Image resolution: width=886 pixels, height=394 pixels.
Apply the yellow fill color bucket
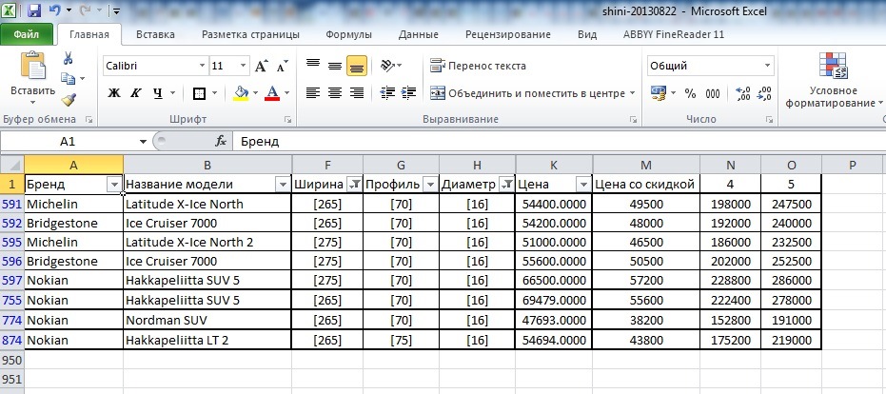pyautogui.click(x=242, y=93)
